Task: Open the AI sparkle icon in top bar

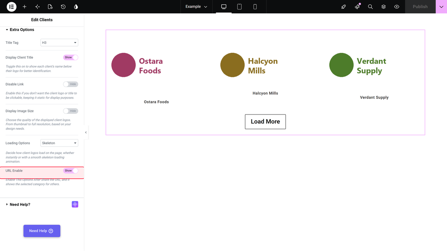Action: click(37, 7)
